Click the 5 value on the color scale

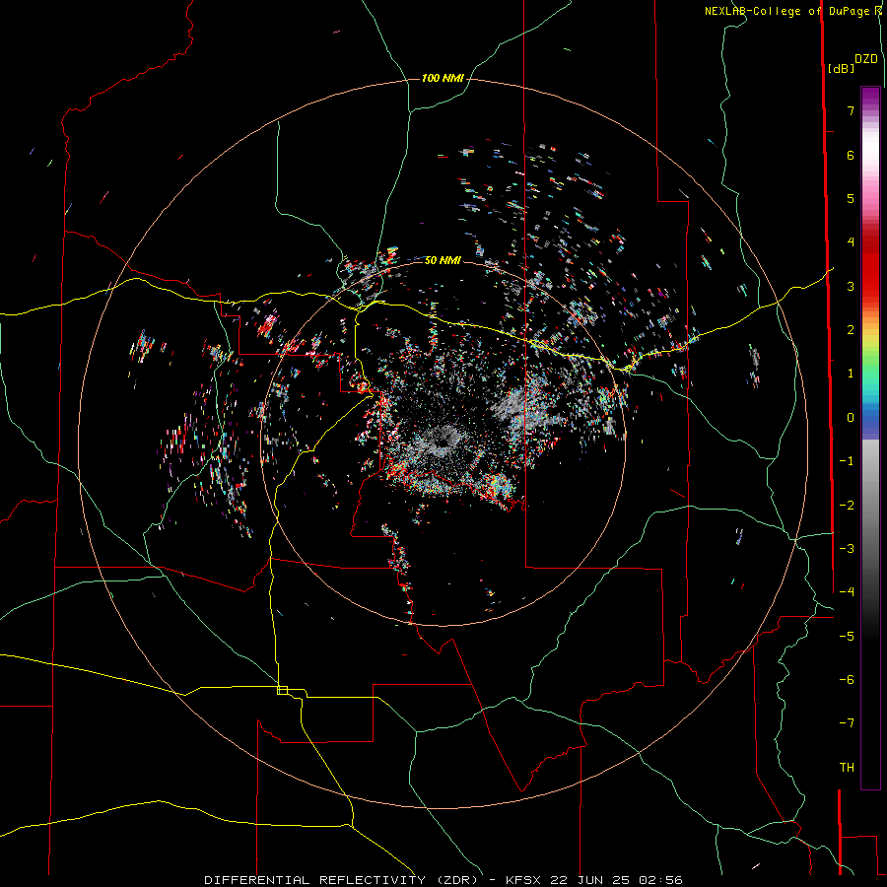coord(851,198)
